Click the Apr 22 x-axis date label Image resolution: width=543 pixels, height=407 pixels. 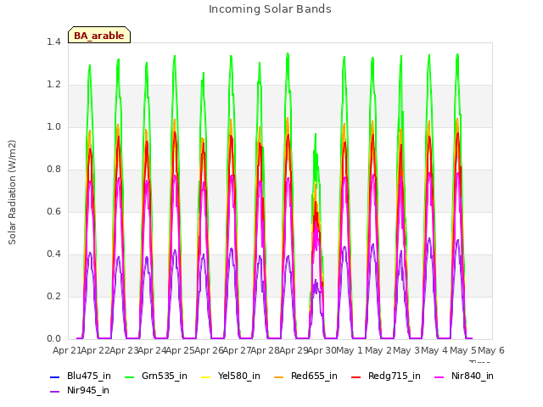pyautogui.click(x=95, y=350)
